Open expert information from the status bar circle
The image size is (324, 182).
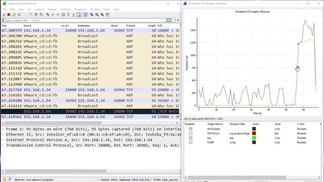point(5,179)
